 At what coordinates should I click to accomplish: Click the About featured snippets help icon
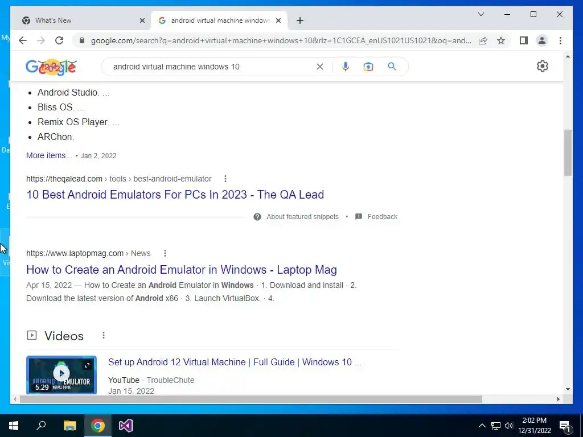[x=257, y=217]
